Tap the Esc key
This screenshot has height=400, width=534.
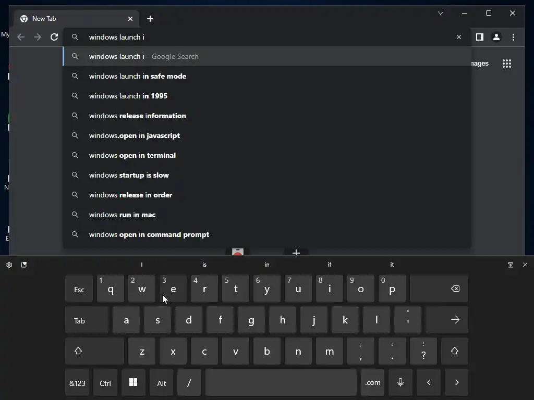point(79,289)
